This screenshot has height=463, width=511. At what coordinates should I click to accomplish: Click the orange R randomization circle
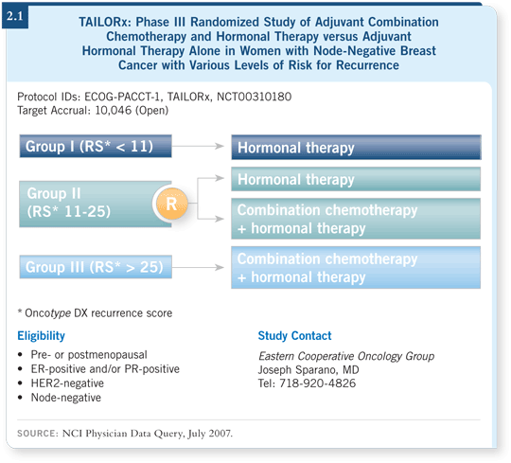(x=171, y=204)
